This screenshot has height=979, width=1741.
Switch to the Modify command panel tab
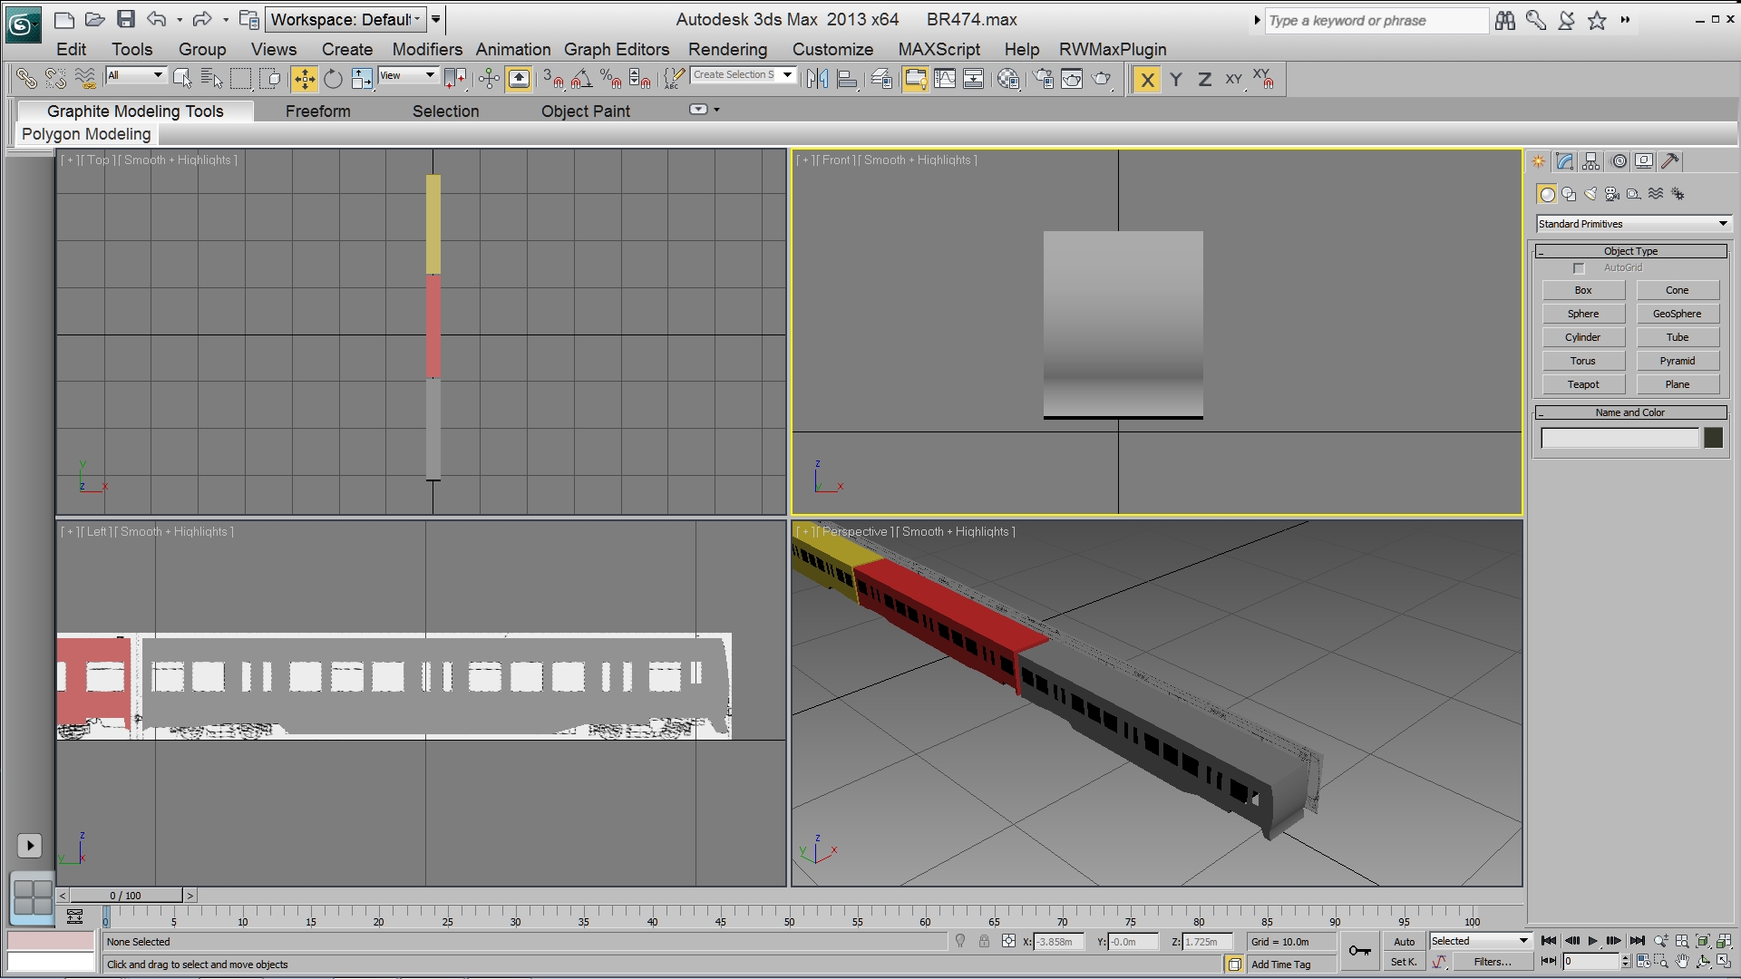(x=1564, y=161)
